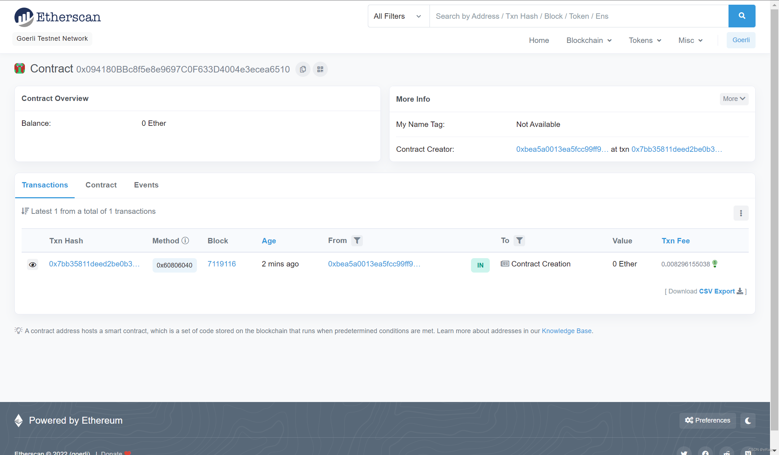Screen dimensions: 779x455
Task: Click the CSV Export download icon
Action: (x=740, y=291)
